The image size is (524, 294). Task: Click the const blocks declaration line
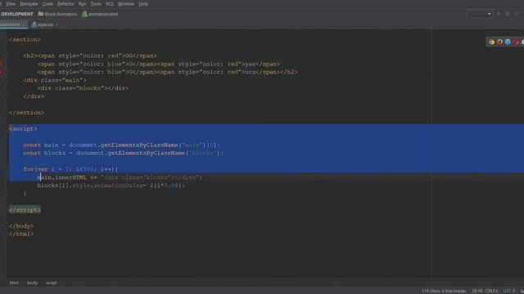pyautogui.click(x=124, y=153)
